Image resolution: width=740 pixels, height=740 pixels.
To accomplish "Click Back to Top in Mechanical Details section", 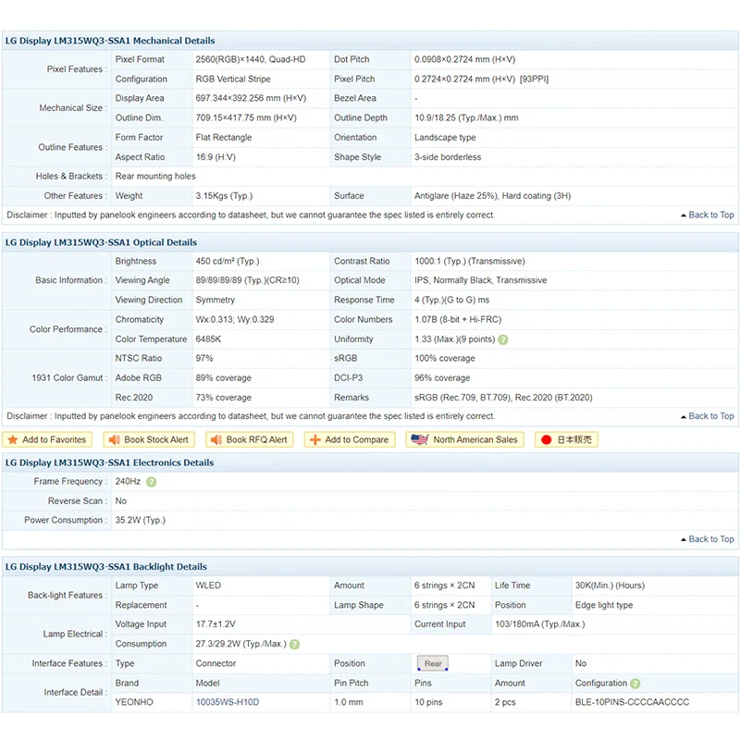I will [708, 216].
